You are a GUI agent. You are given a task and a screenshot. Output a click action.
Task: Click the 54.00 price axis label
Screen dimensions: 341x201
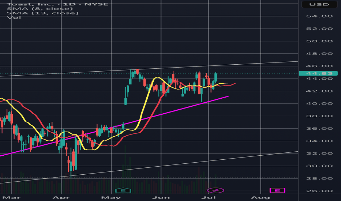tap(319, 16)
